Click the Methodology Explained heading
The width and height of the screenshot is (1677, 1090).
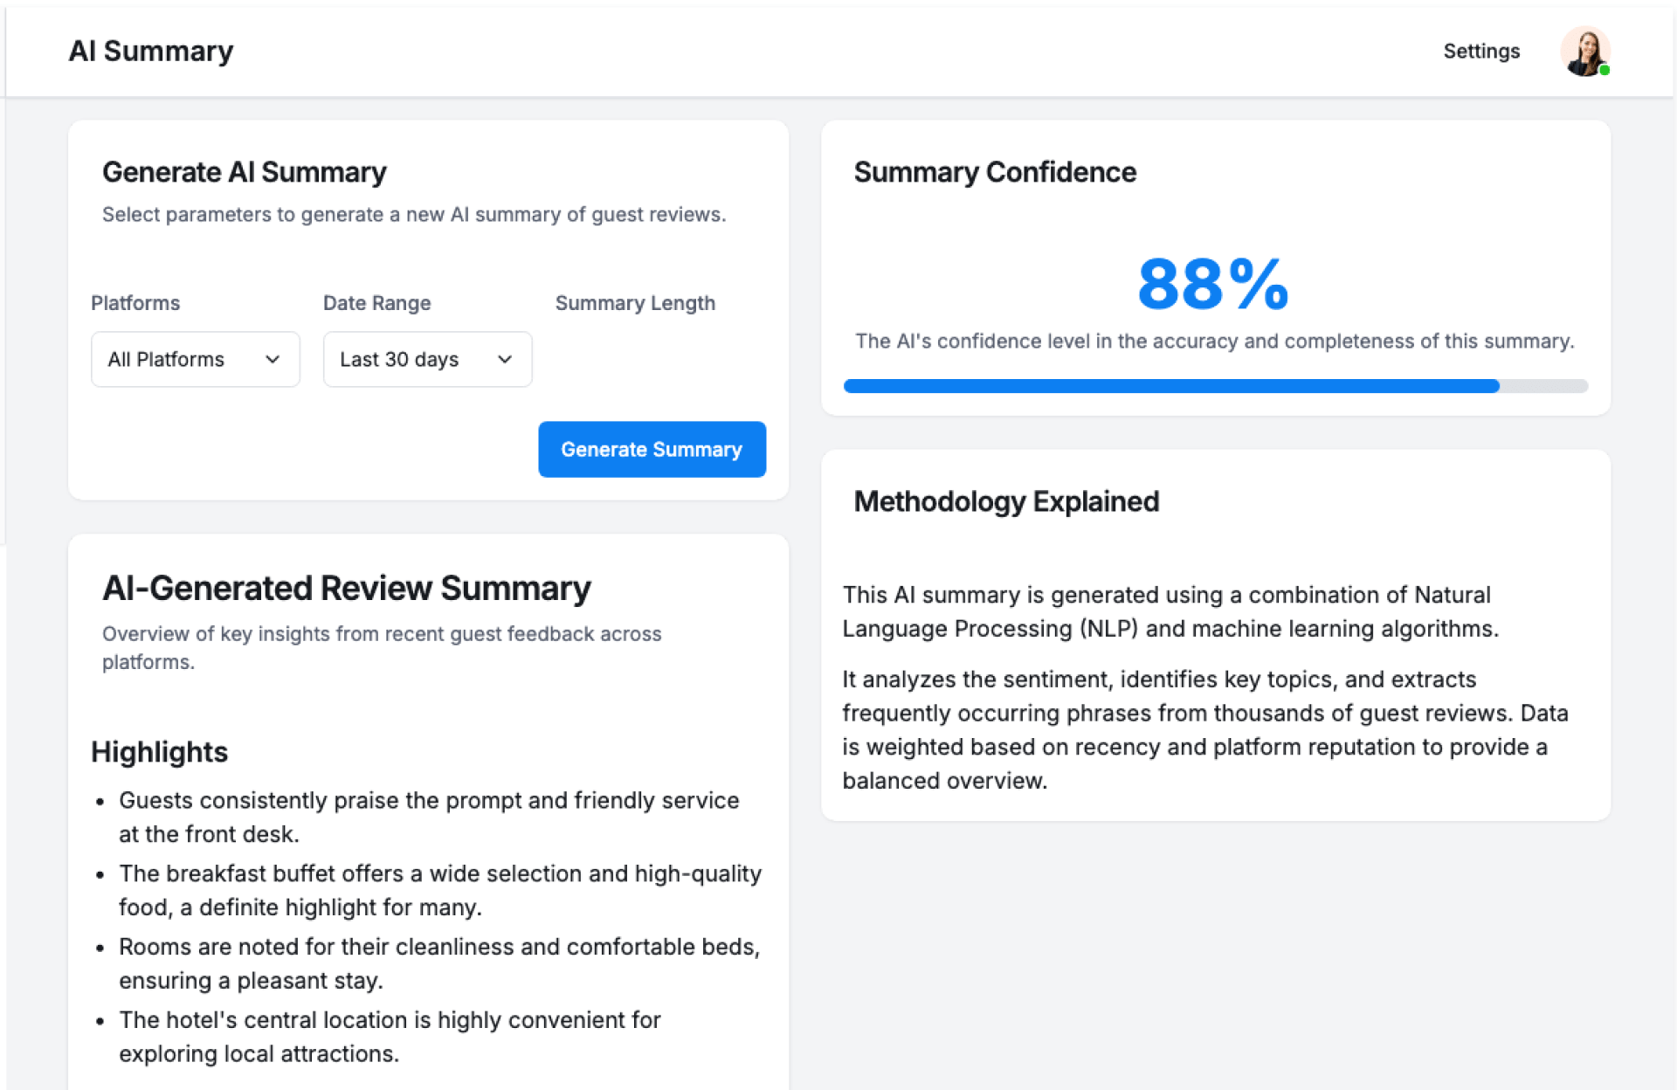pos(1006,501)
